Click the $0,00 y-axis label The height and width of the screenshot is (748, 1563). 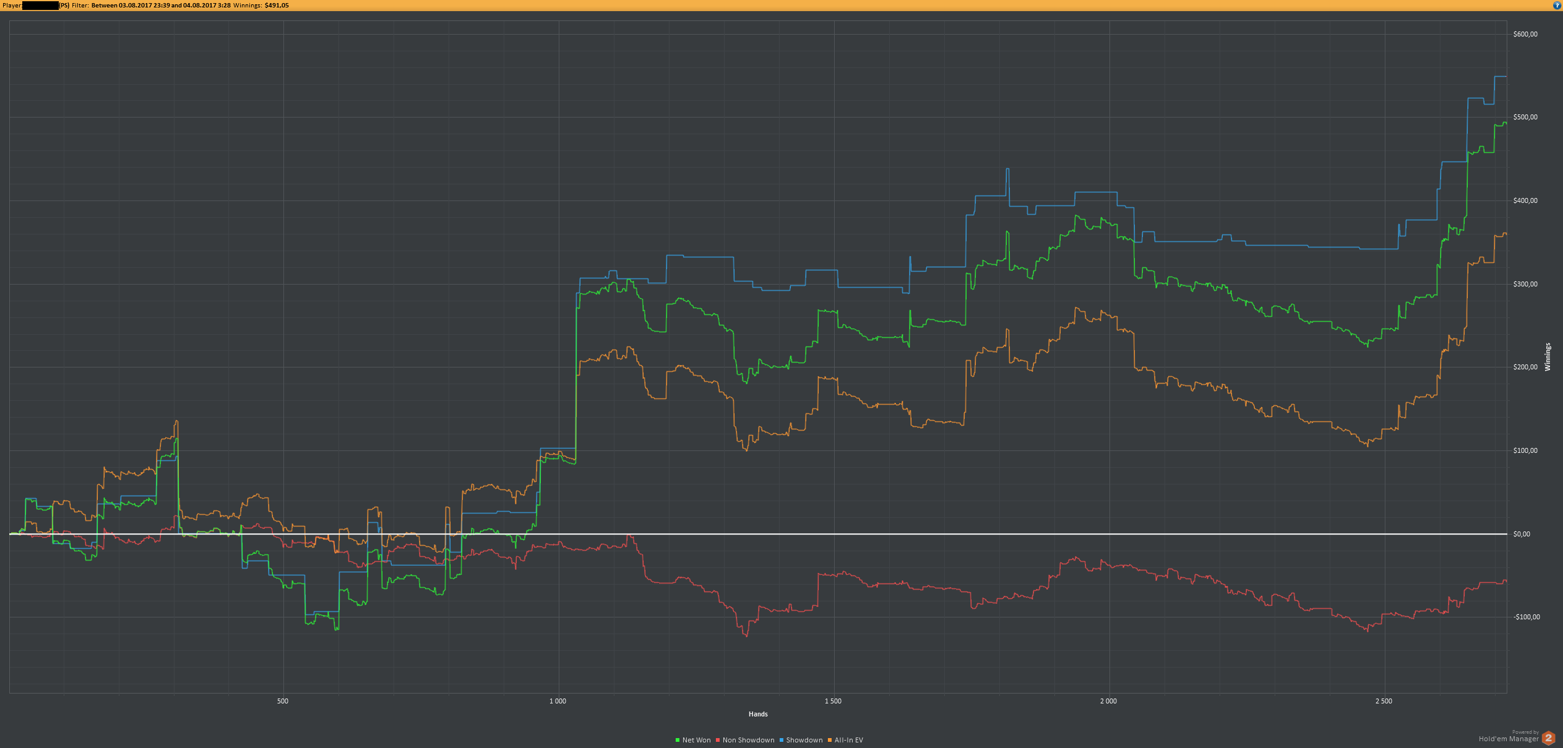[1522, 534]
